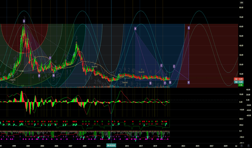The image size is (252, 148).
Task: Select the A pattern point above year 2016
Action: [x=135, y=29]
